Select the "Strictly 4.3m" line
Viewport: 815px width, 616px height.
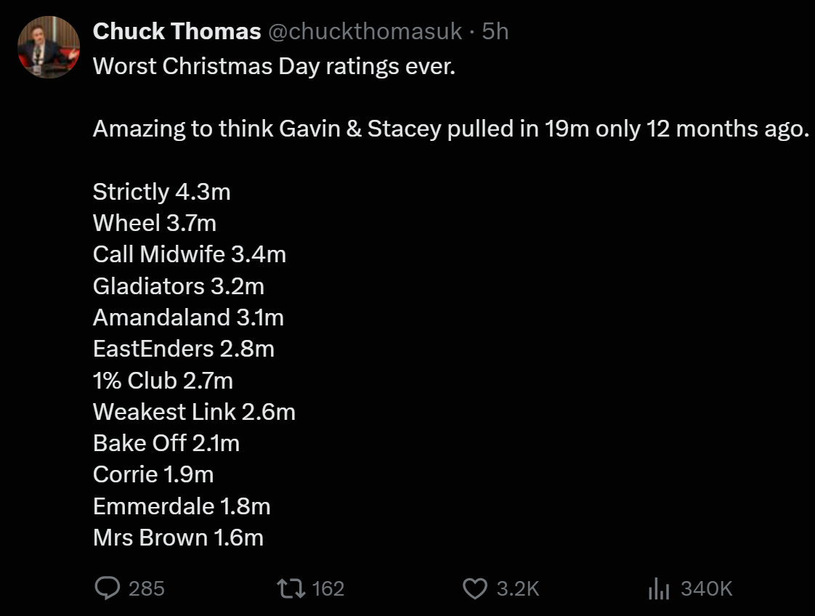click(161, 192)
